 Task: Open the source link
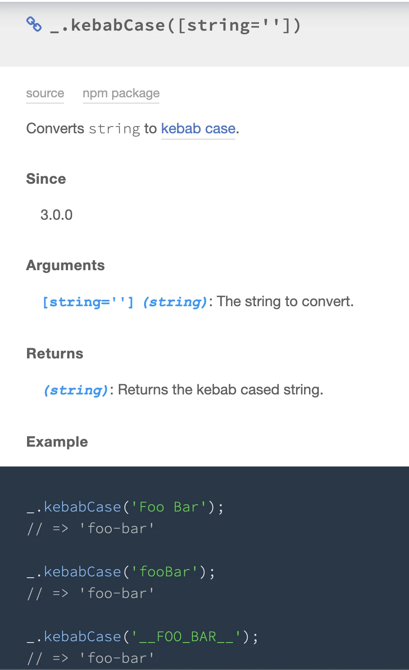[45, 93]
